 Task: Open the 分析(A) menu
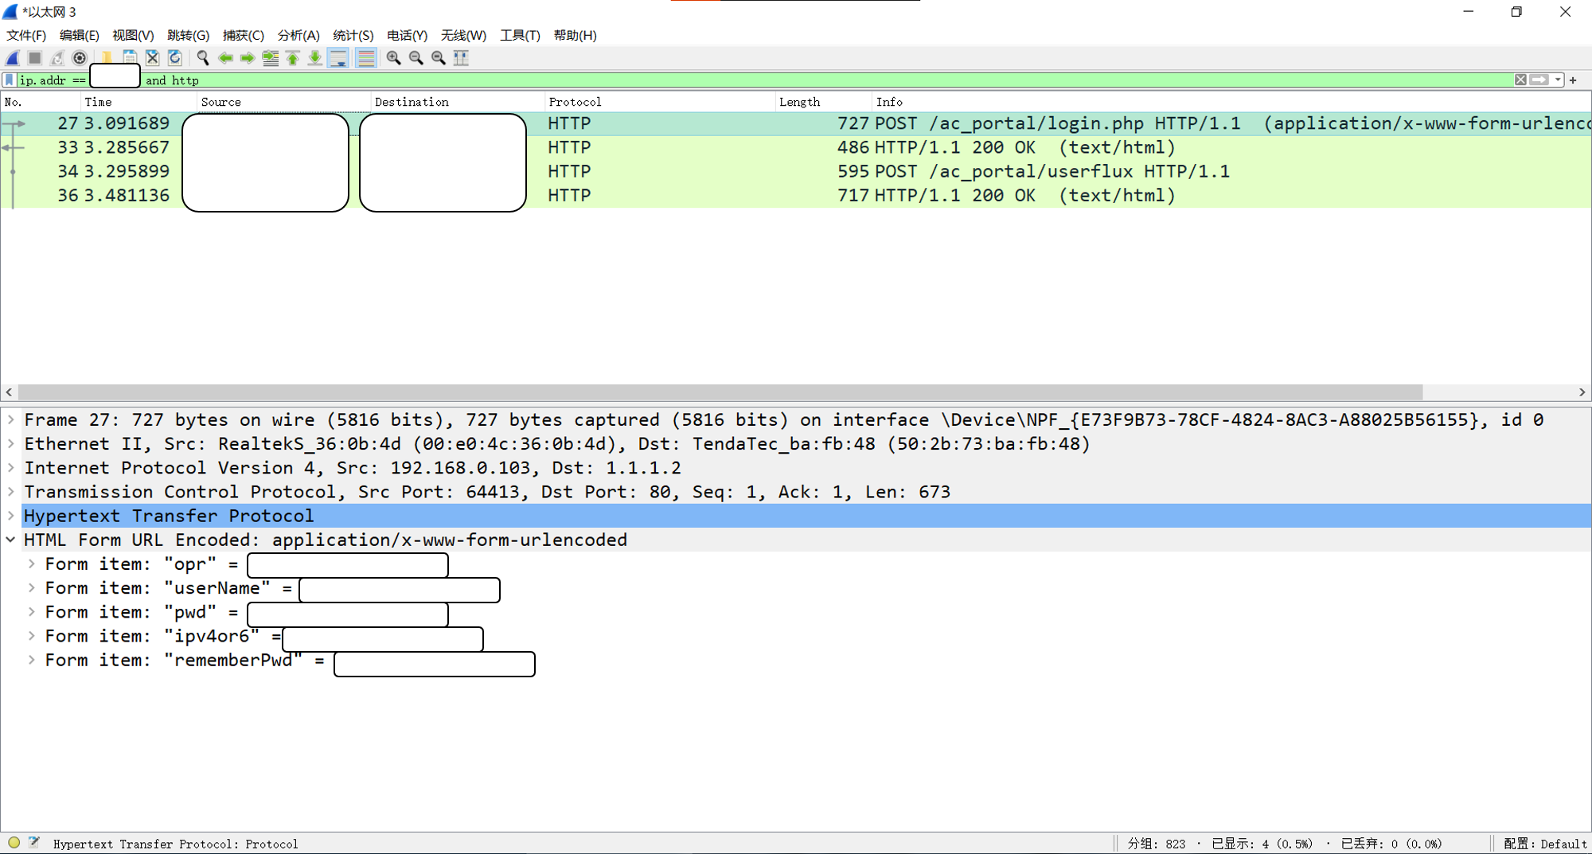pos(298,35)
